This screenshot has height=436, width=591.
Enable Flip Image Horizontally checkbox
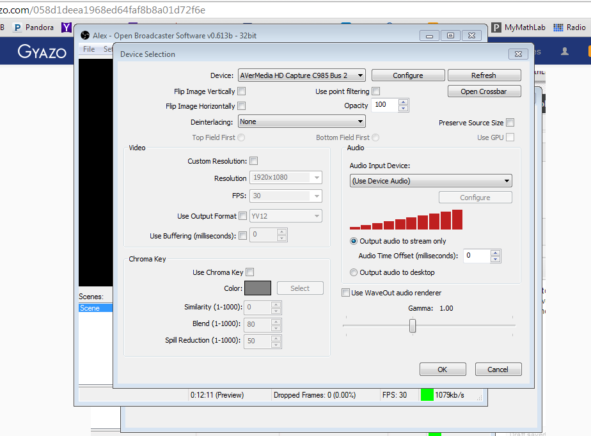pyautogui.click(x=242, y=106)
